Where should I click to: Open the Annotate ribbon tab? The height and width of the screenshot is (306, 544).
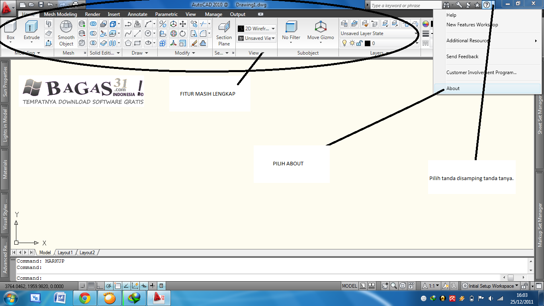tap(137, 14)
